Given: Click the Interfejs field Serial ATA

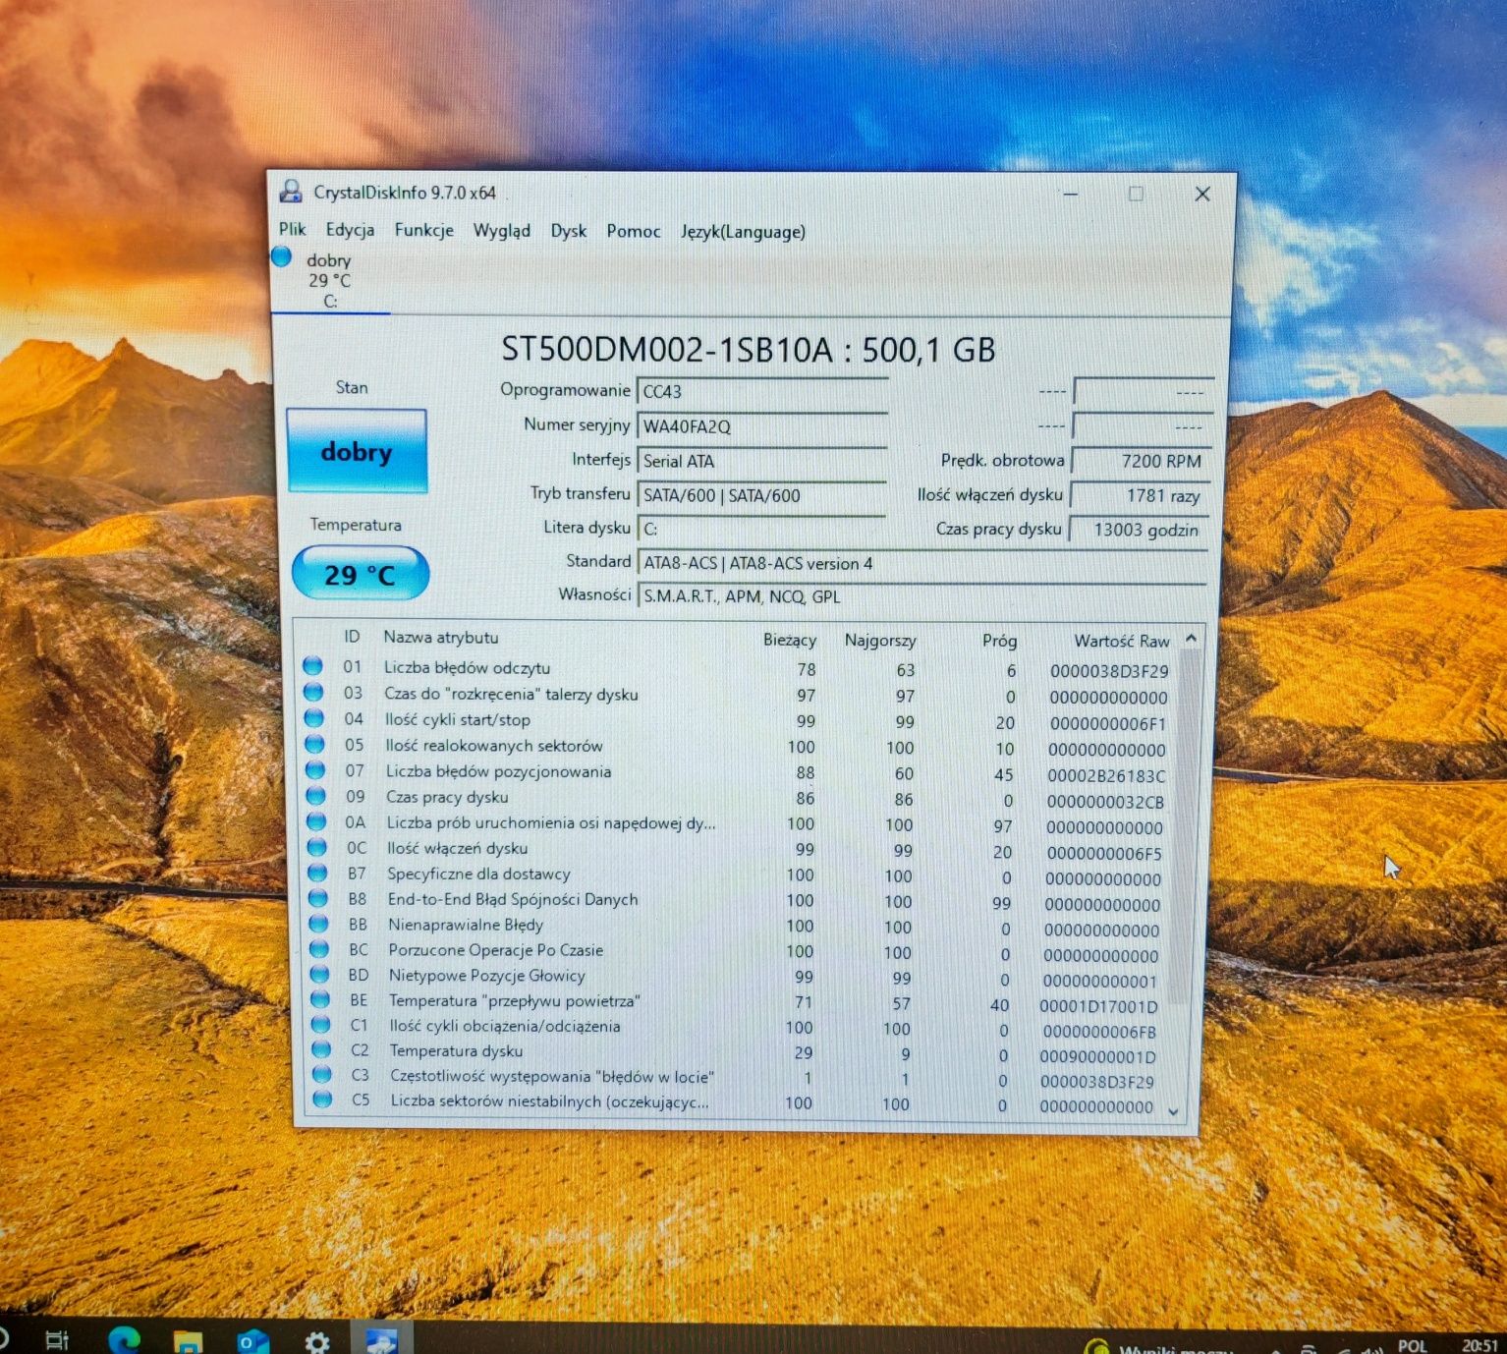Looking at the screenshot, I should click(762, 461).
